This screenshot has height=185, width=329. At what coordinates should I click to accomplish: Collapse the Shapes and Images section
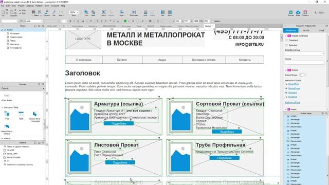286,36
